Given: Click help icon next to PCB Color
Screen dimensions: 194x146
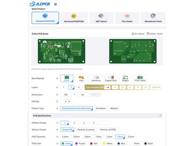Looking at the screenshot, I should click(x=57, y=144).
